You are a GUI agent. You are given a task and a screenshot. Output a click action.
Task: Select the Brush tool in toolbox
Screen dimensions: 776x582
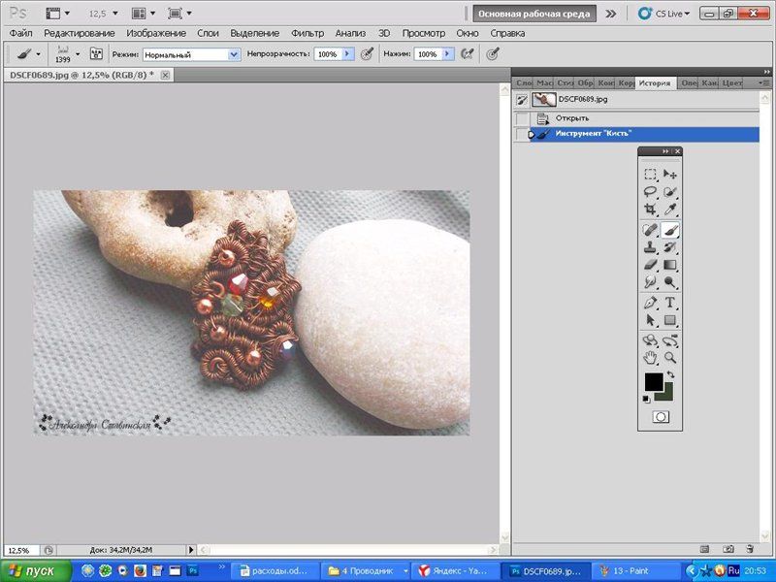tap(670, 230)
